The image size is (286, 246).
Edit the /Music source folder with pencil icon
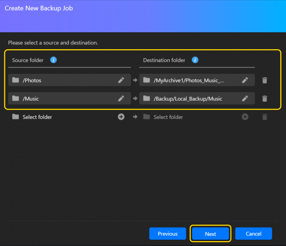pos(121,98)
